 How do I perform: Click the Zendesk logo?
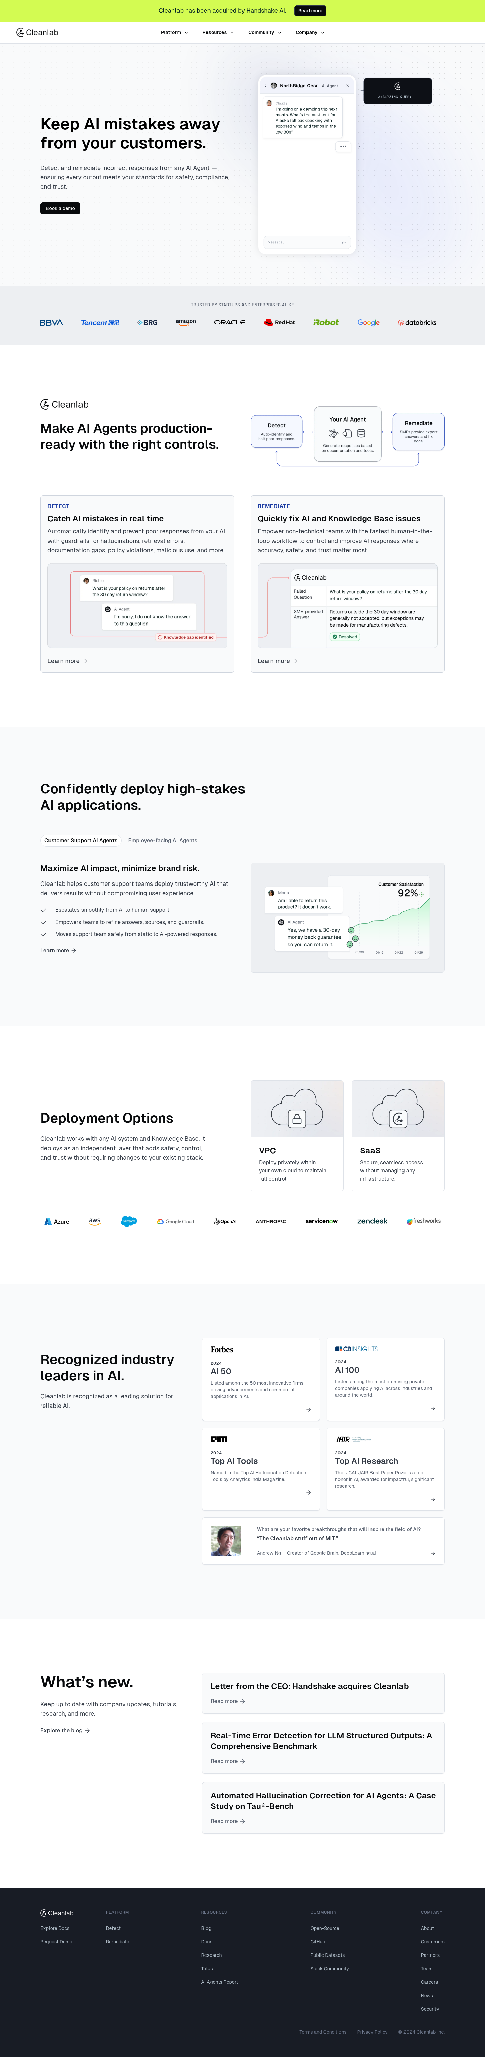pyautogui.click(x=373, y=1221)
